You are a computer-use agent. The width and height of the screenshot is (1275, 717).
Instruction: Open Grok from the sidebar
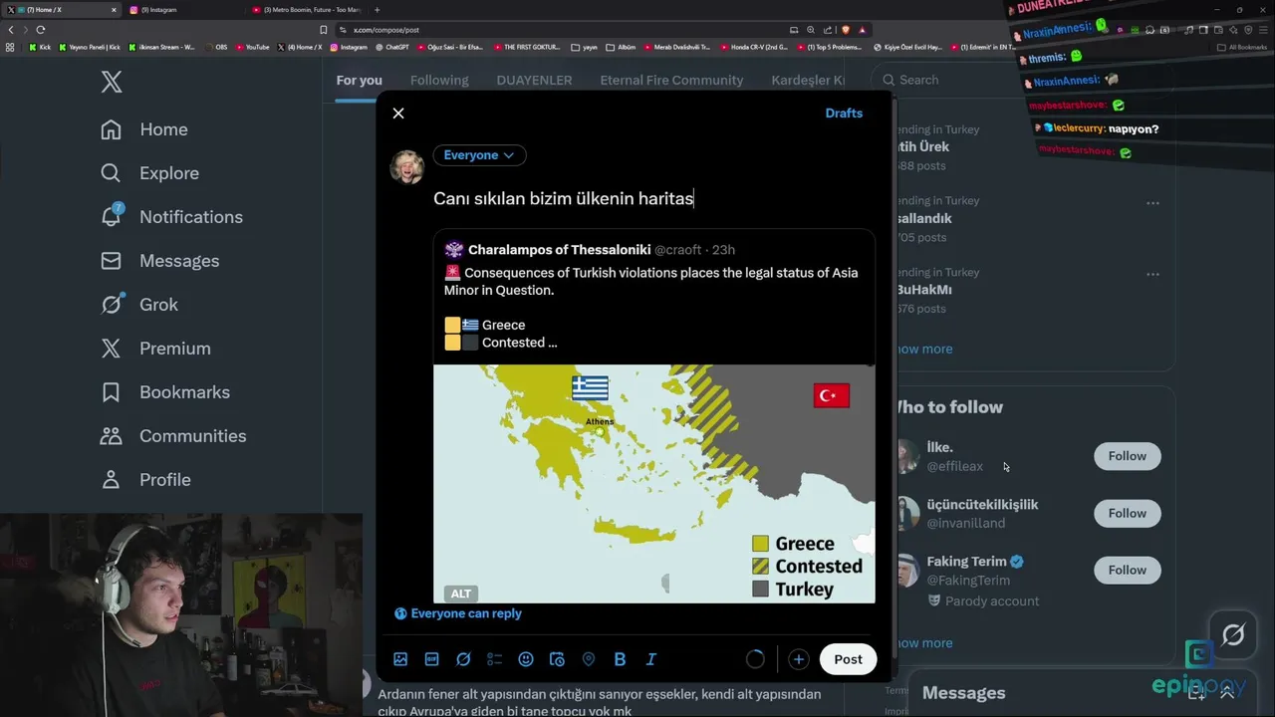(139, 305)
